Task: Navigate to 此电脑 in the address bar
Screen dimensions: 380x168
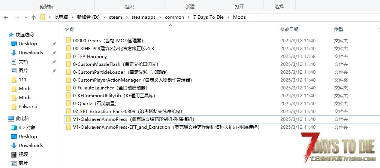Action: click(61, 17)
